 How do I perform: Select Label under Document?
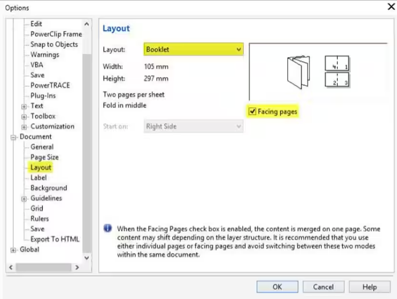point(39,178)
